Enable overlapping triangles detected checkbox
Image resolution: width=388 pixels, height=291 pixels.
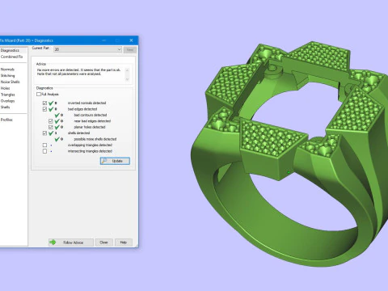click(x=44, y=145)
